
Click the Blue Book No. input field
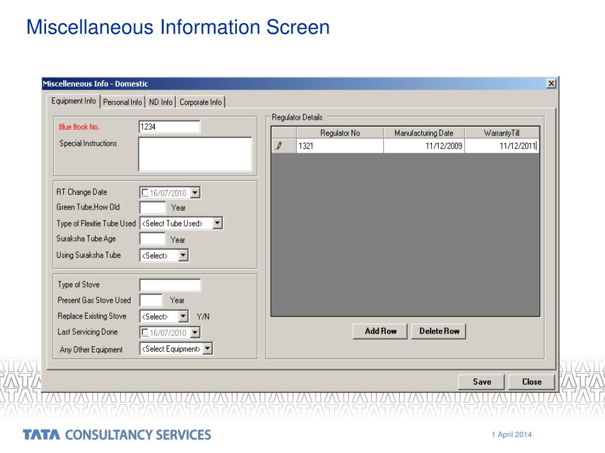point(170,127)
